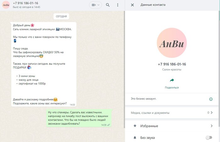Search messages with the magnifier icon
Image resolution: width=220 pixels, height=142 pixels.
coord(108,5)
